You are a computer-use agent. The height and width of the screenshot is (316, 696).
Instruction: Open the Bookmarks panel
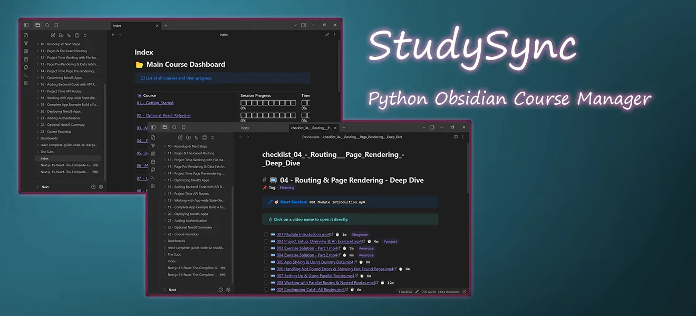point(184,126)
